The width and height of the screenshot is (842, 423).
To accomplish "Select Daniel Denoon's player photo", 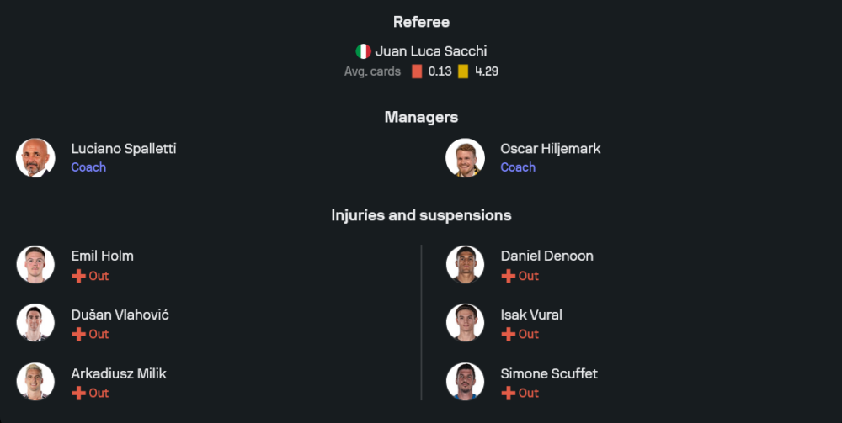I will click(465, 264).
